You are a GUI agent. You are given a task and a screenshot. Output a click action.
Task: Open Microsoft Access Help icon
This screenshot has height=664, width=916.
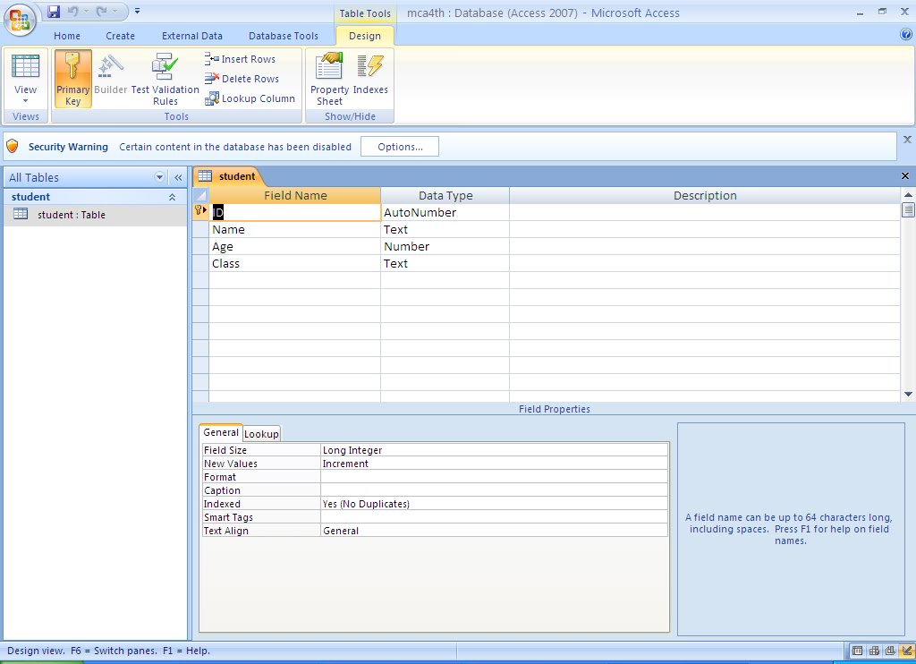[x=906, y=35]
